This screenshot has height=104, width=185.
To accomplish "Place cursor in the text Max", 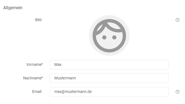I will (58, 64).
